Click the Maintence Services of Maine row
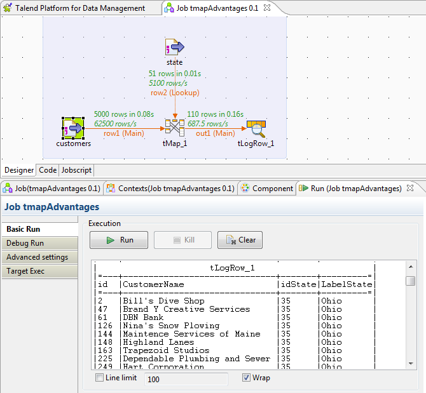The height and width of the screenshot is (393, 426). (235, 334)
